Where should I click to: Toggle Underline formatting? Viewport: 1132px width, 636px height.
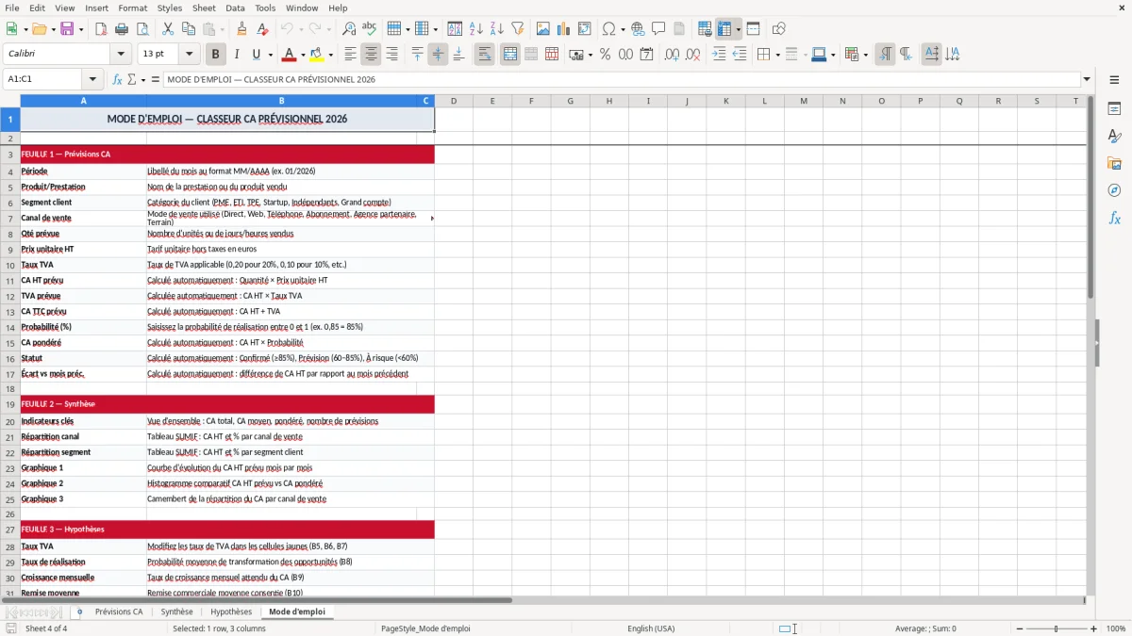[257, 55]
